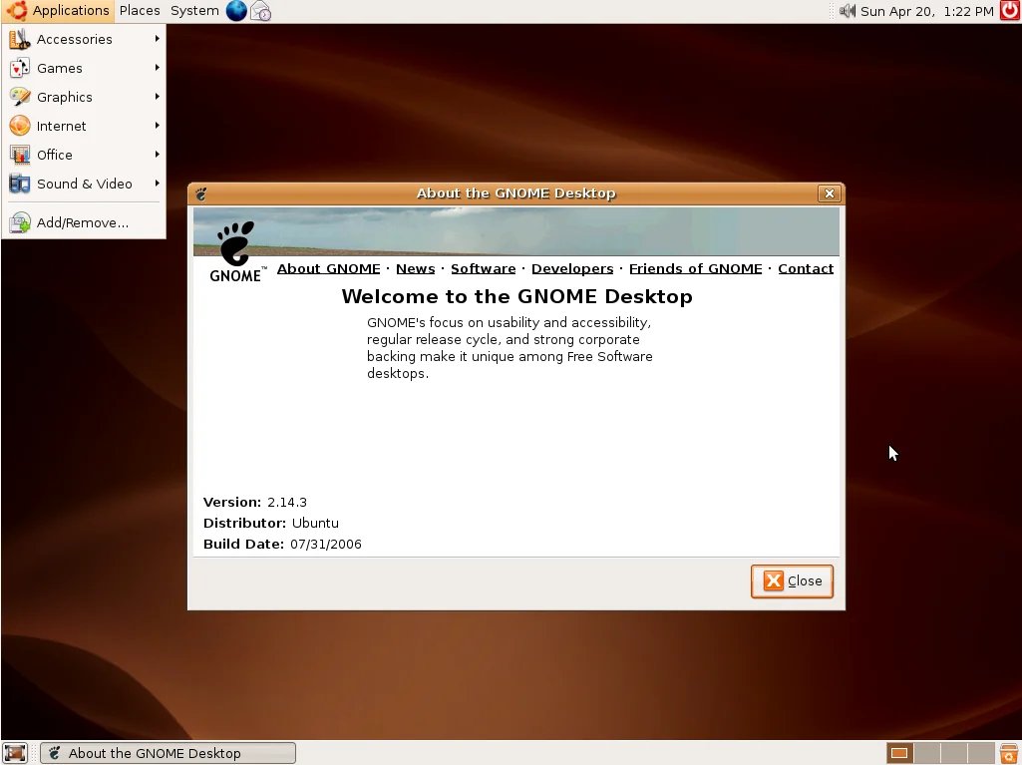1022x765 pixels.
Task: Click the Show Desktop icon in bottom panel
Action: coord(15,753)
